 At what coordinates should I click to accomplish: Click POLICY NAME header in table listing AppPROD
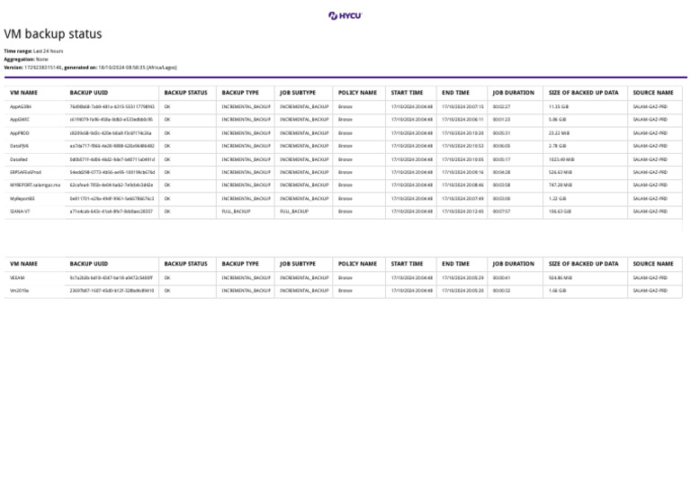[357, 93]
